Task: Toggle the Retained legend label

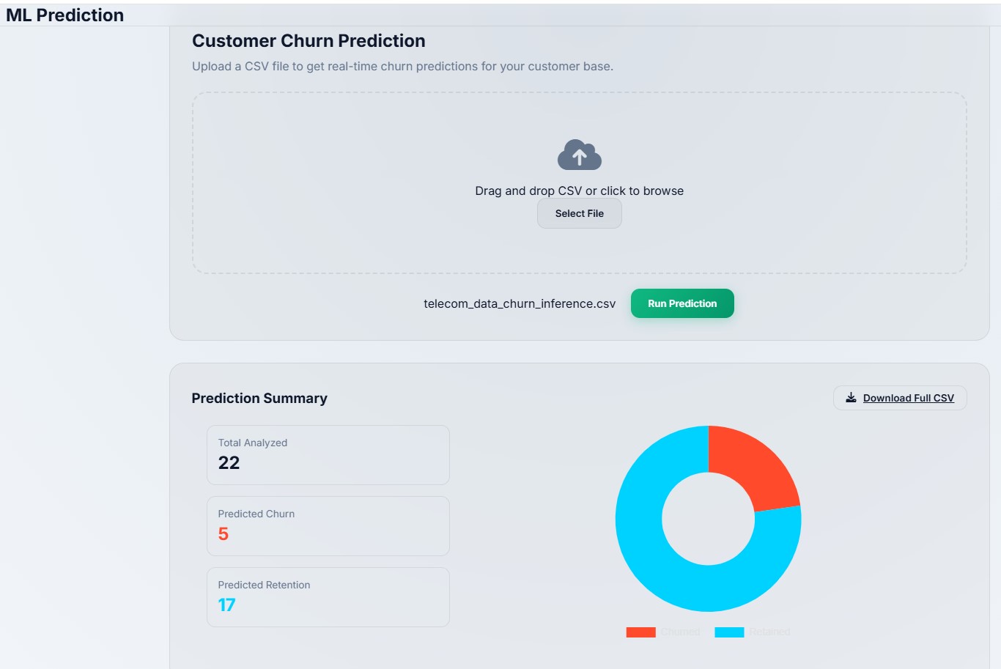Action: click(769, 632)
